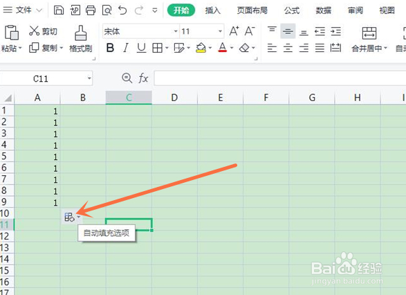Open the font size 11 dropdown
Image resolution: width=406 pixels, height=295 pixels.
(220, 31)
